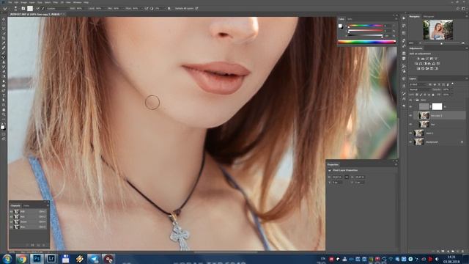The height and width of the screenshot is (264, 469).
Task: Create a new layer from Layers footer
Action: click(458, 251)
